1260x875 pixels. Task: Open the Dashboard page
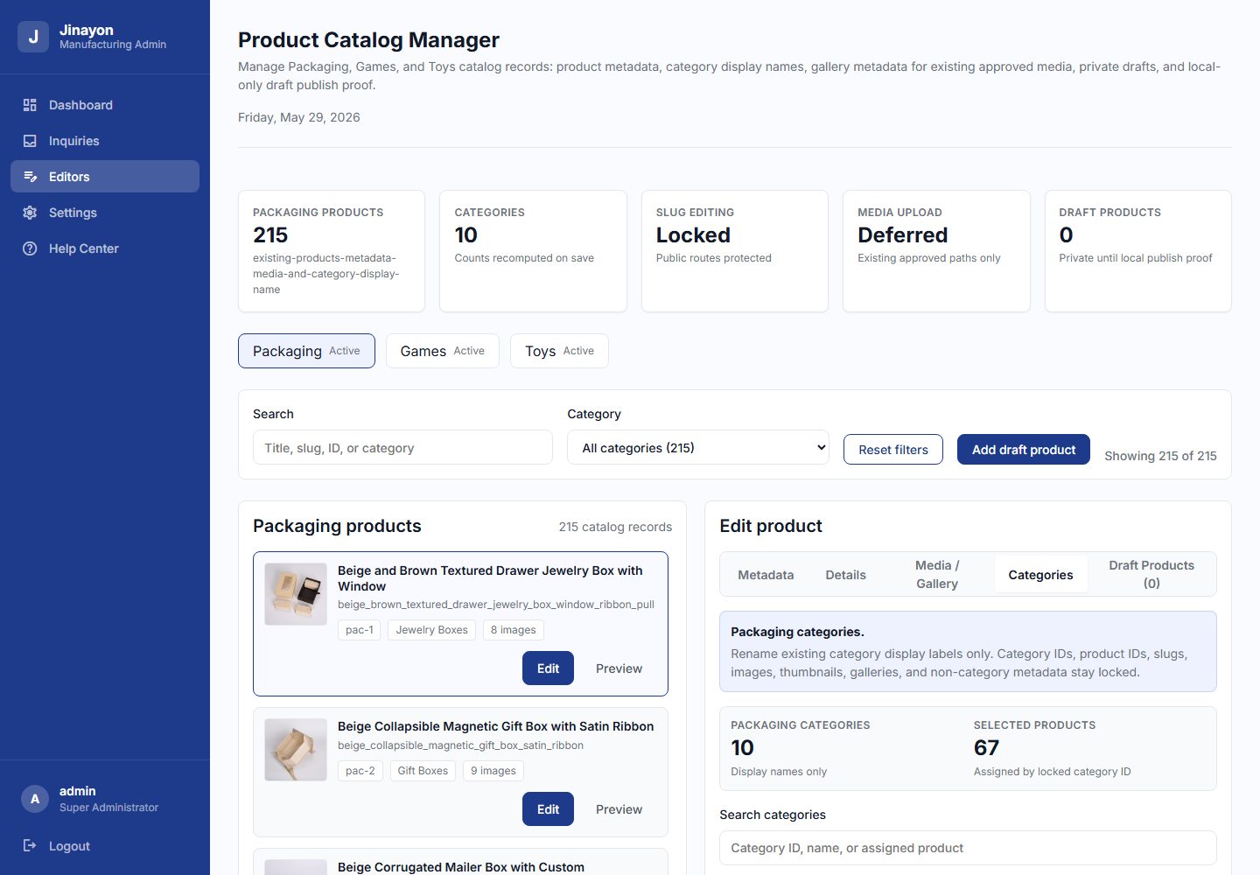(105, 105)
